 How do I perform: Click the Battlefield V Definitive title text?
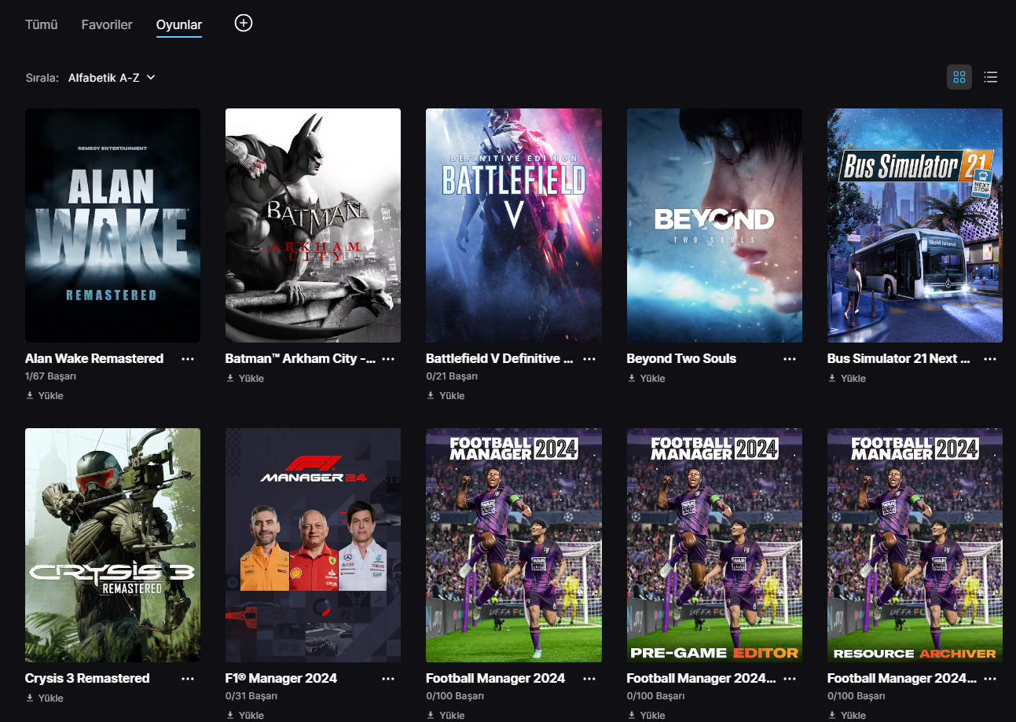tap(500, 358)
